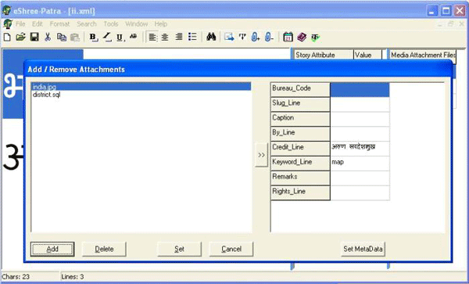Open the Search menu
Screen dimensions: 469x284
click(87, 24)
